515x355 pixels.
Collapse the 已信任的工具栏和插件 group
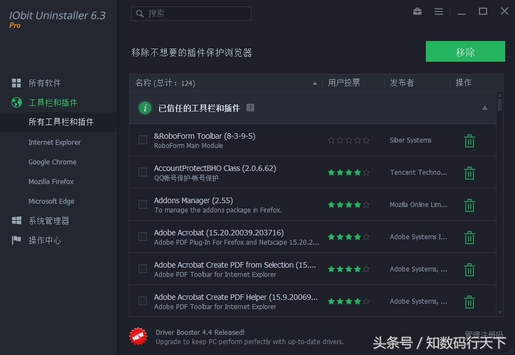coord(484,108)
